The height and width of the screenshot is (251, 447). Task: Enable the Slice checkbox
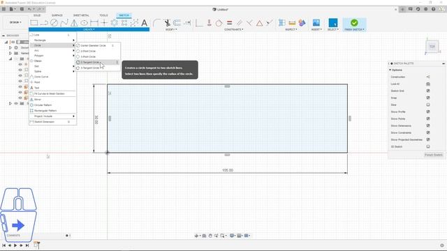point(428,105)
